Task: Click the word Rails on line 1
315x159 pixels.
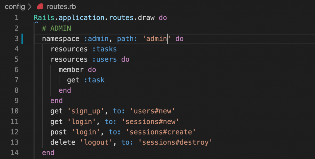Action: click(44, 17)
